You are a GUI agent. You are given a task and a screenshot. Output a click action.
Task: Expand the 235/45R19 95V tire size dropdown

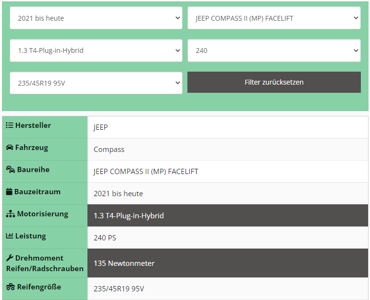coord(96,83)
